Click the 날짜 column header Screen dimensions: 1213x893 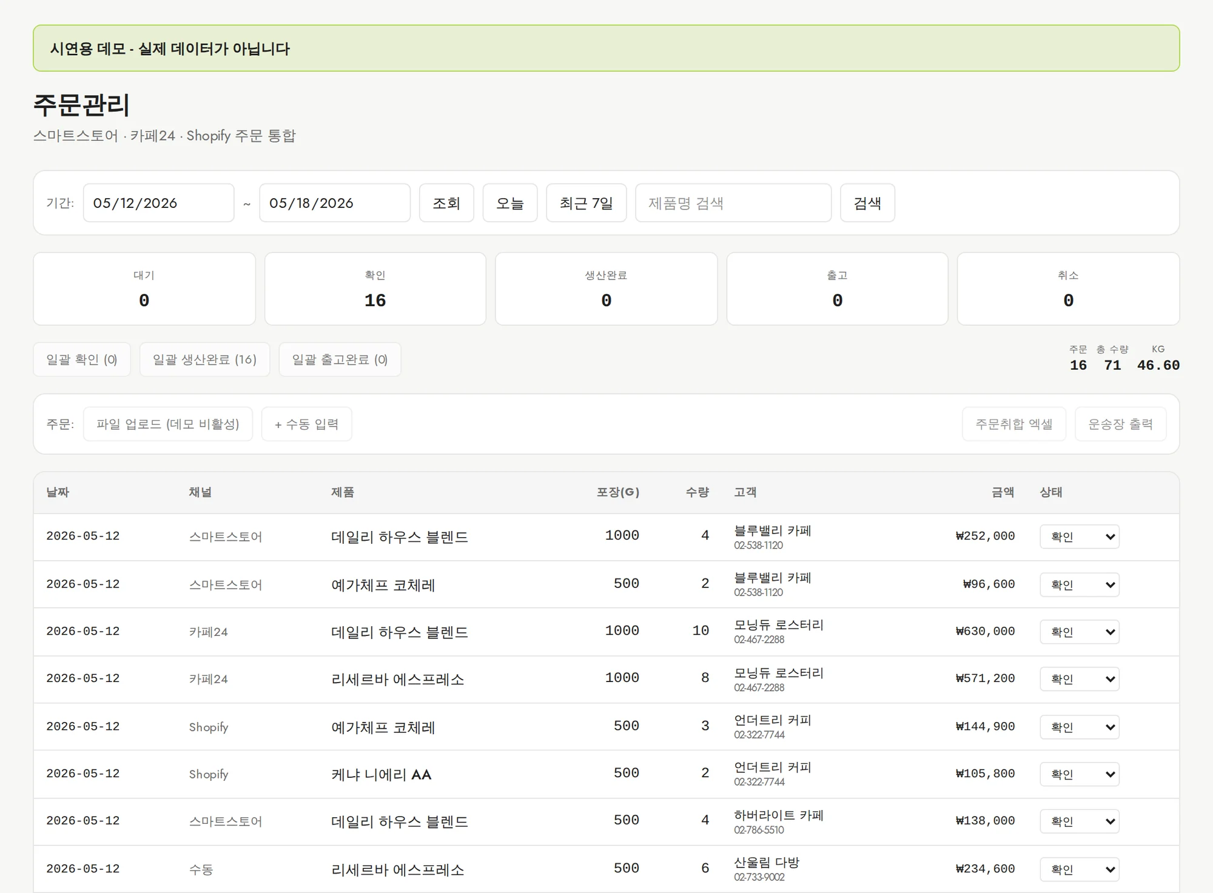click(x=58, y=492)
